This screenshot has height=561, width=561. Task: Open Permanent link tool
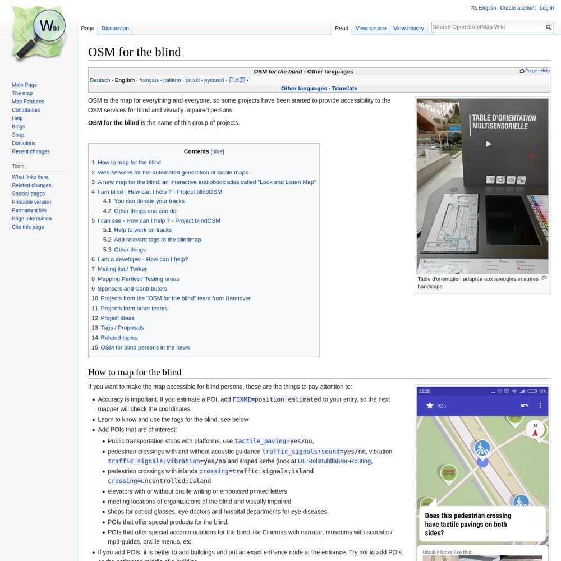(29, 210)
